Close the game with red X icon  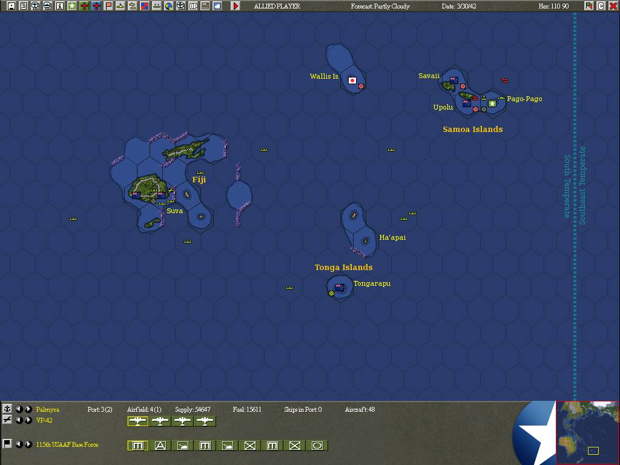coord(613,6)
